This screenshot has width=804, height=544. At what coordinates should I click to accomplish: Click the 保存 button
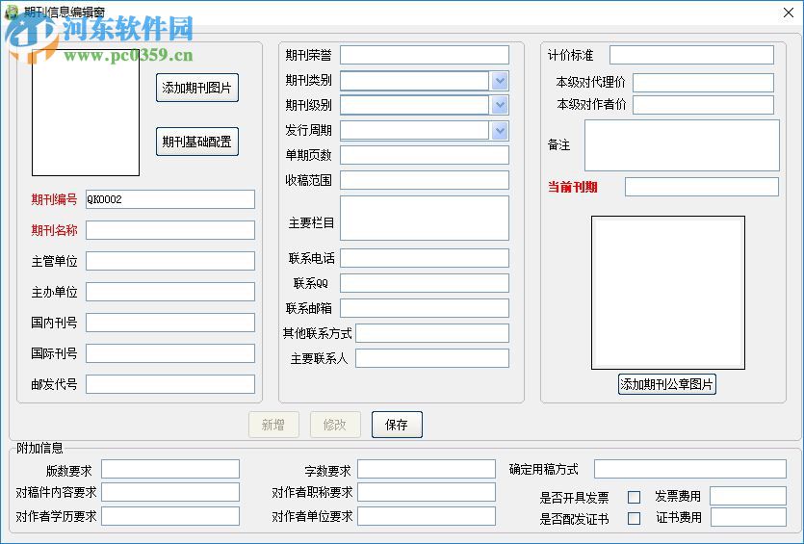[x=397, y=425]
